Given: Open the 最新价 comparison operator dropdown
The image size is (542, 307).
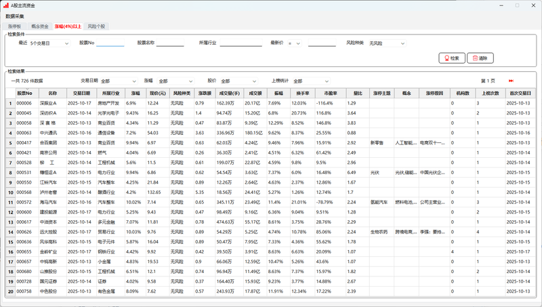Looking at the screenshot, I should coord(294,43).
